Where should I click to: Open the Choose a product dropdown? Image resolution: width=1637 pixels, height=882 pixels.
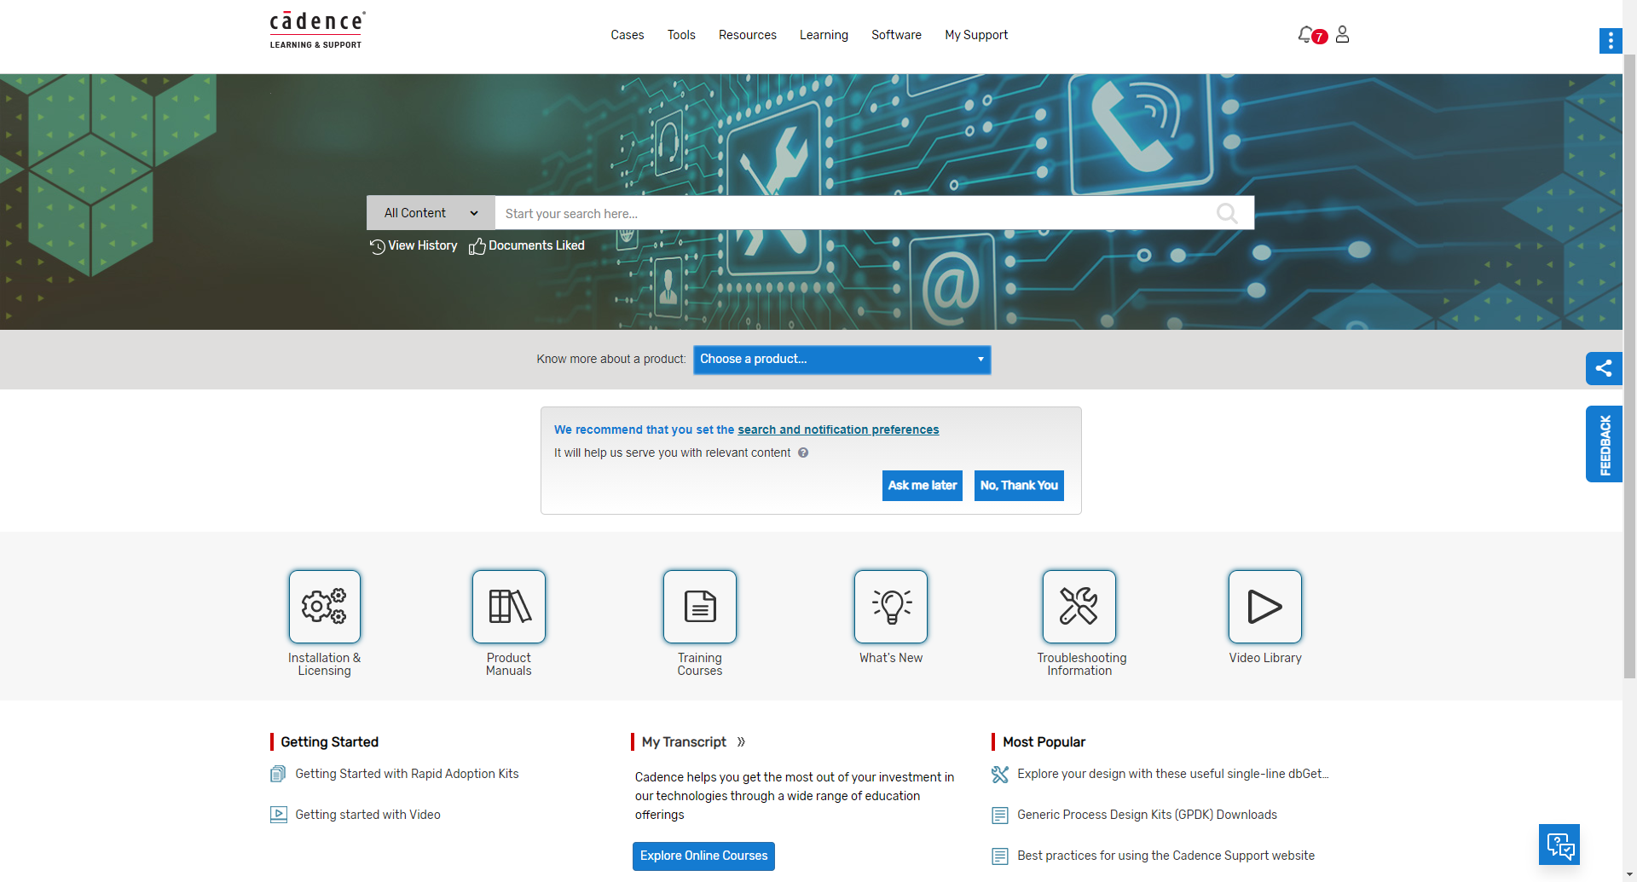tap(841, 359)
